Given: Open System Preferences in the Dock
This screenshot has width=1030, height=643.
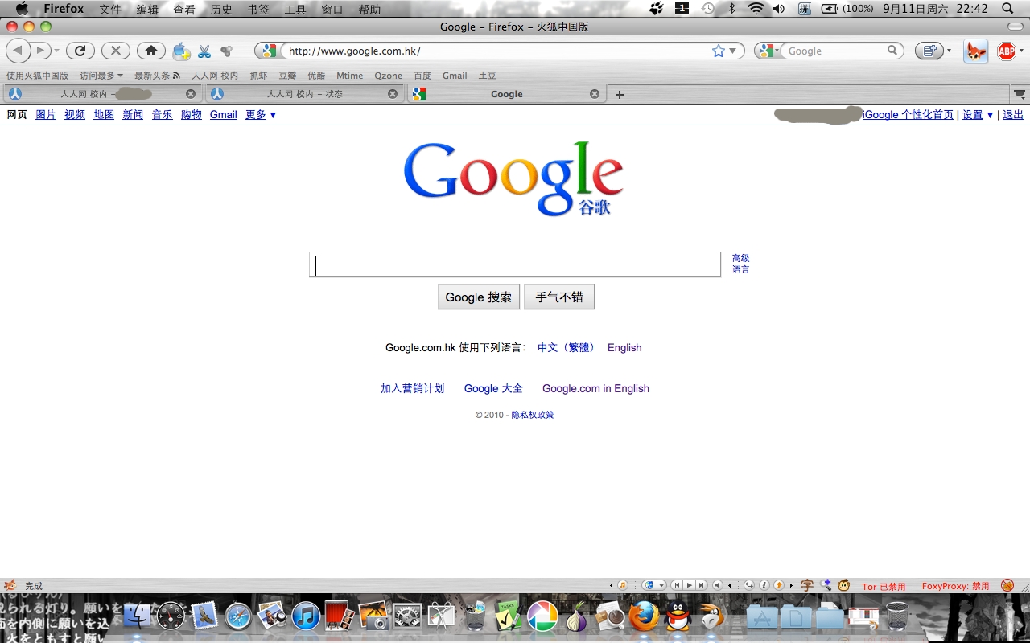Looking at the screenshot, I should pos(407,616).
